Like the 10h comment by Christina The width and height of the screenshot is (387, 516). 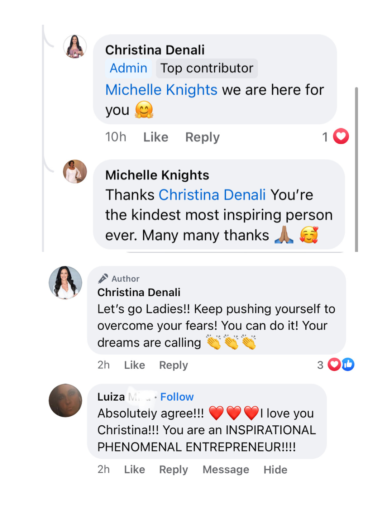click(x=156, y=137)
